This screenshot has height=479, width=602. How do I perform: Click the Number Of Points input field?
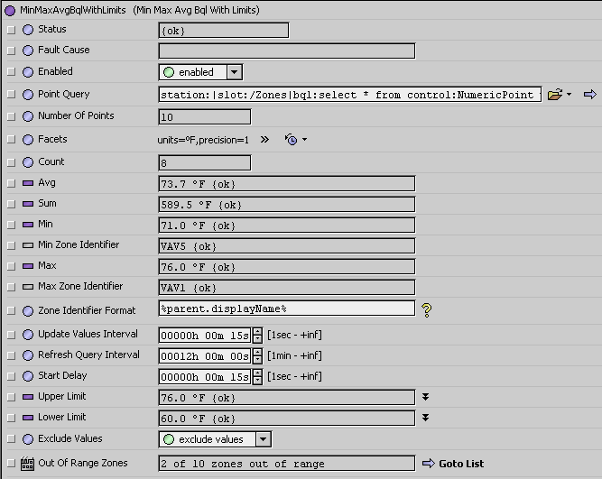point(204,116)
